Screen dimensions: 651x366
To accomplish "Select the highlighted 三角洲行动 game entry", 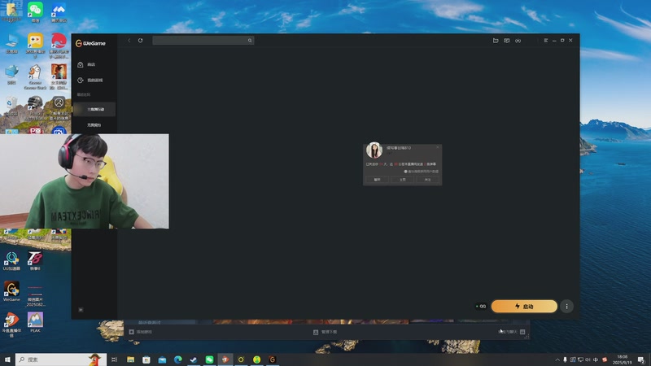I will coord(94,109).
